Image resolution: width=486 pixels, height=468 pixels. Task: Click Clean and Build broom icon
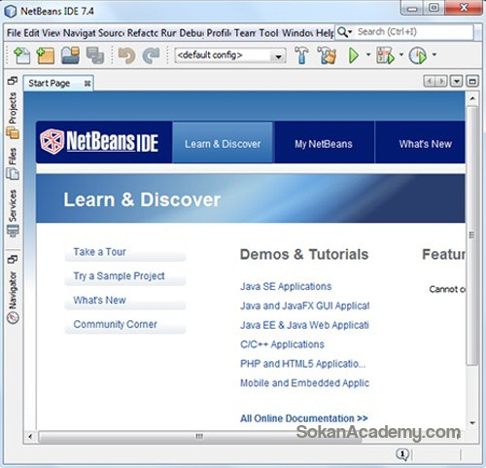328,55
